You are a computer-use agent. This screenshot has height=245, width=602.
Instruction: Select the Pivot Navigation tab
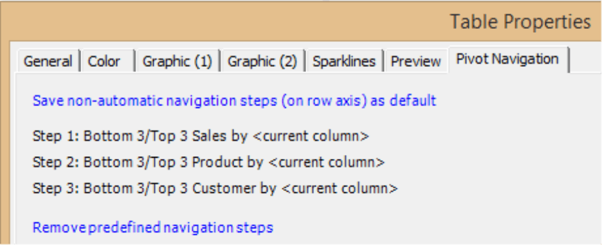coord(507,59)
